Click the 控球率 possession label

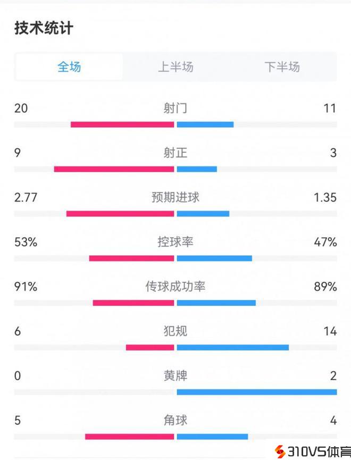175,242
